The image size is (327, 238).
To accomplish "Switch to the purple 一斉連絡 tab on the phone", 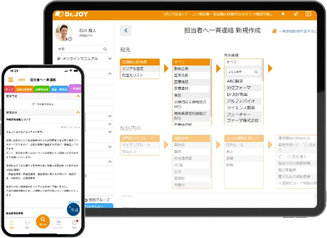I will (x=75, y=88).
